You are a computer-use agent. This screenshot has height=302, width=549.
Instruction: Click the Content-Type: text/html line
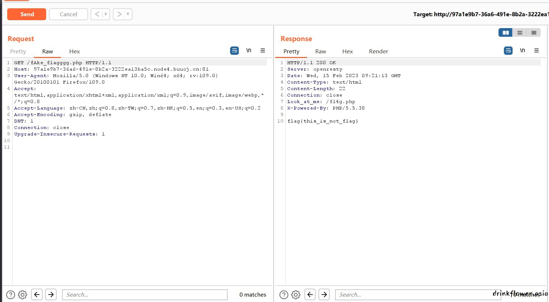[324, 82]
